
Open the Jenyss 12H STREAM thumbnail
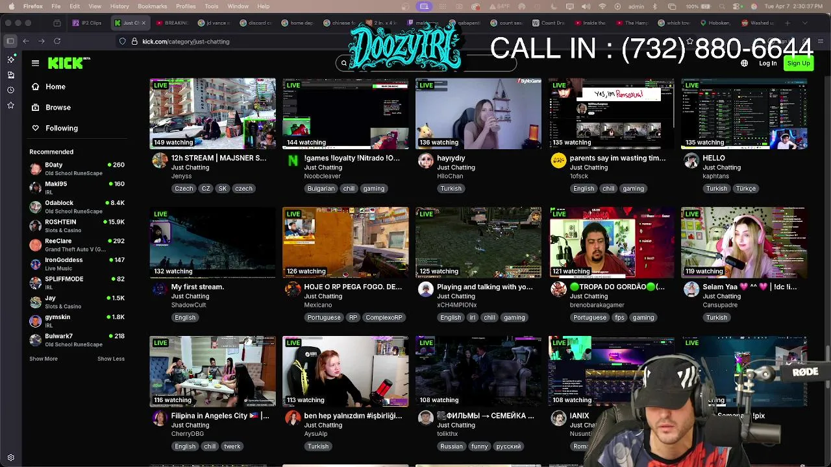pyautogui.click(x=212, y=114)
